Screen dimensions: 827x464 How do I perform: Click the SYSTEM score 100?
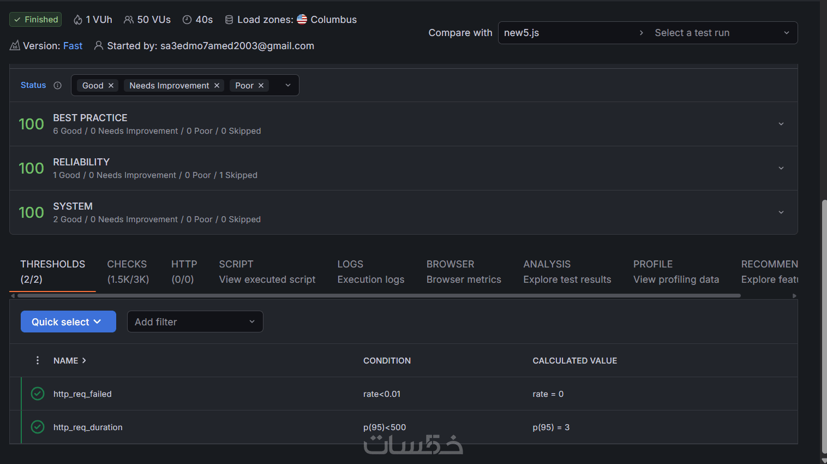coord(31,212)
